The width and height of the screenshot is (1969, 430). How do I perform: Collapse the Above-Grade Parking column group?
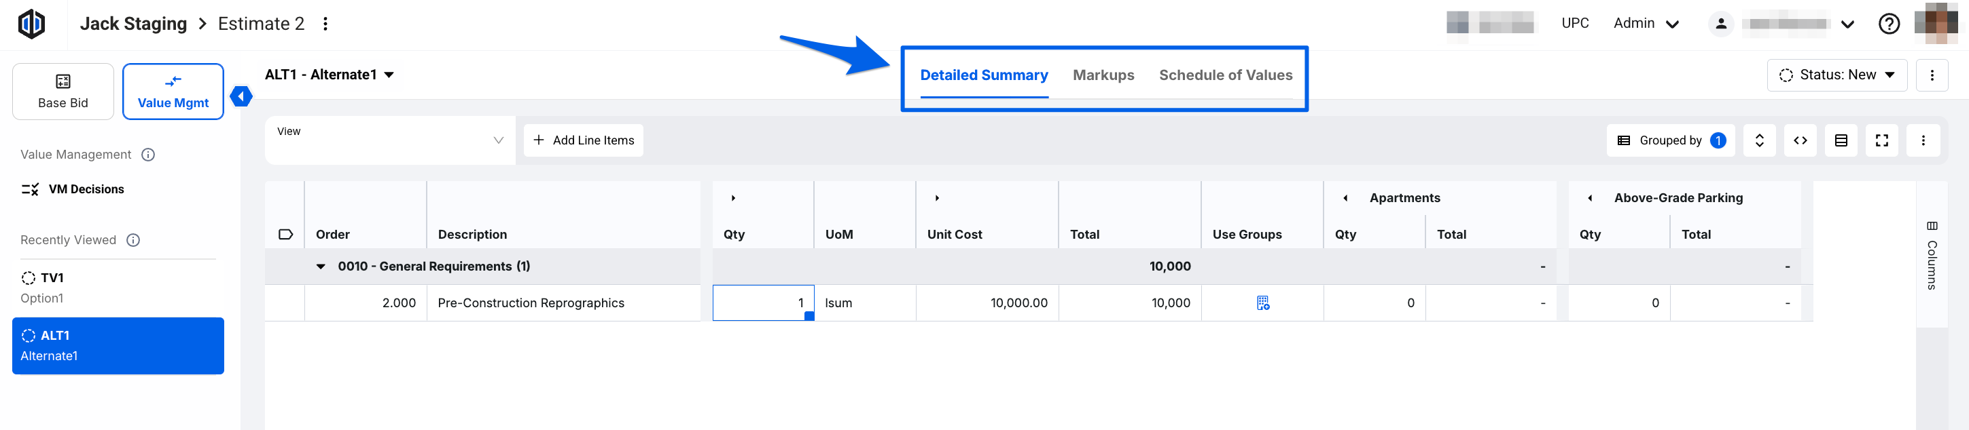pos(1590,198)
